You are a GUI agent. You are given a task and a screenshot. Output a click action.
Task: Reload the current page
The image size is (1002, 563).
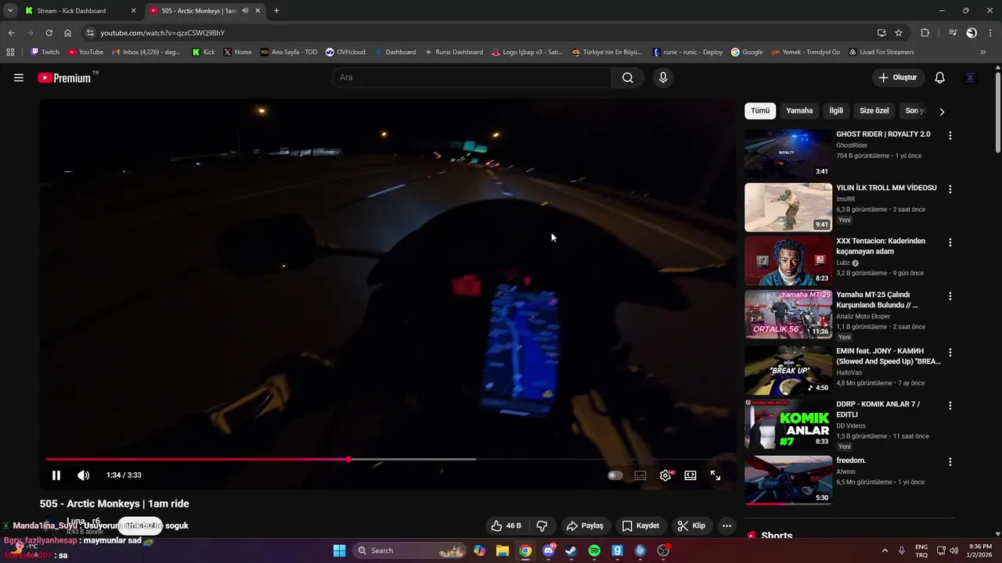49,33
